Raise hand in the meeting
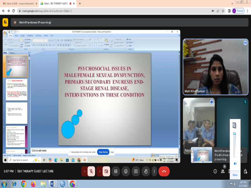 (x=146, y=171)
